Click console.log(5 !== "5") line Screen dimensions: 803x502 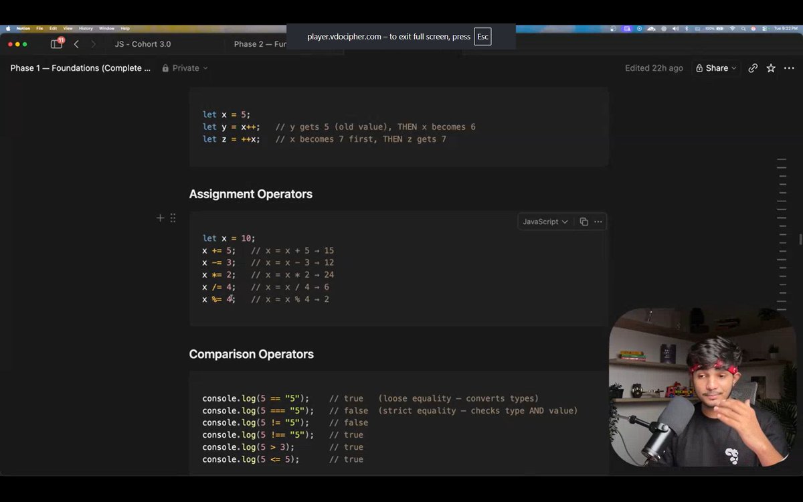click(258, 435)
